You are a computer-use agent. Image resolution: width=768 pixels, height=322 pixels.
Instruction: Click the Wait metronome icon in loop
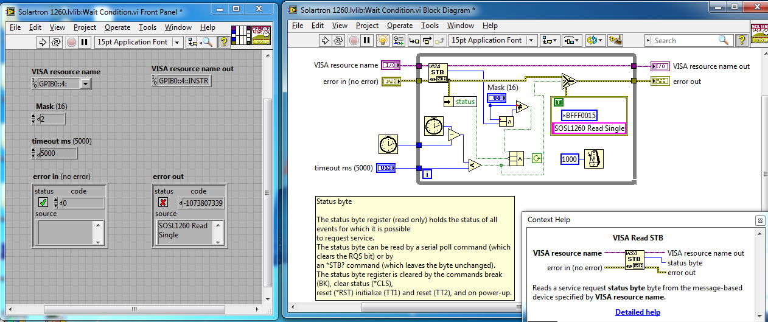(593, 158)
